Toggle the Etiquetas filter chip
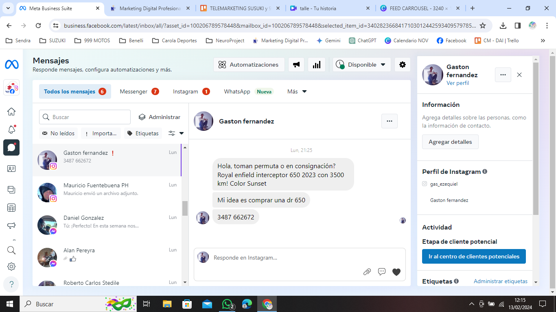The width and height of the screenshot is (556, 312). [143, 133]
